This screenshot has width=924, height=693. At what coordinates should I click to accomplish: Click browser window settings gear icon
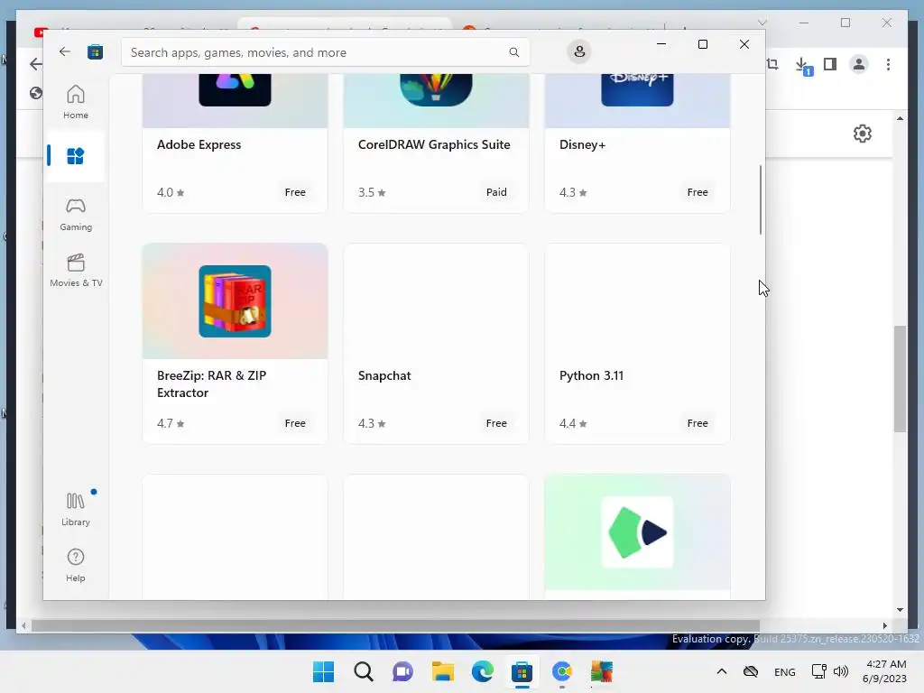(x=862, y=134)
